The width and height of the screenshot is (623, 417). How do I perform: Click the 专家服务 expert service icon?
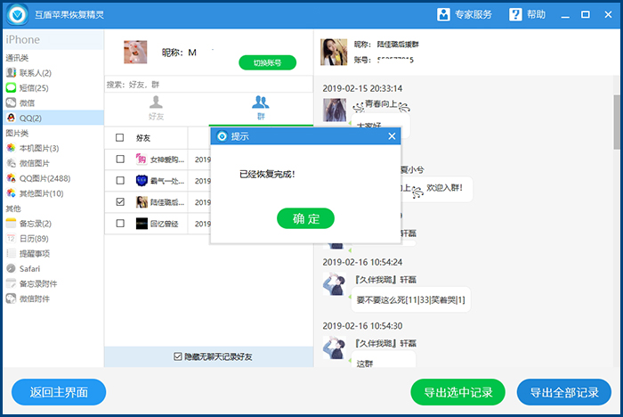coord(443,15)
